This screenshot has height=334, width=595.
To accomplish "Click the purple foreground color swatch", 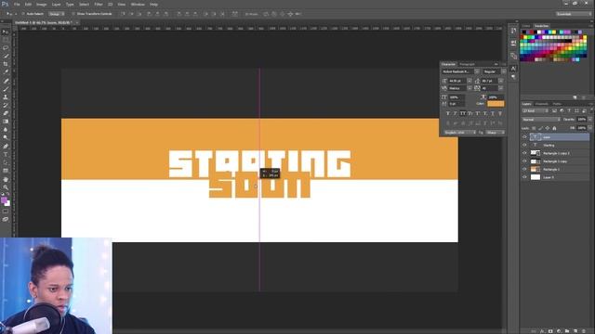I will point(4,200).
